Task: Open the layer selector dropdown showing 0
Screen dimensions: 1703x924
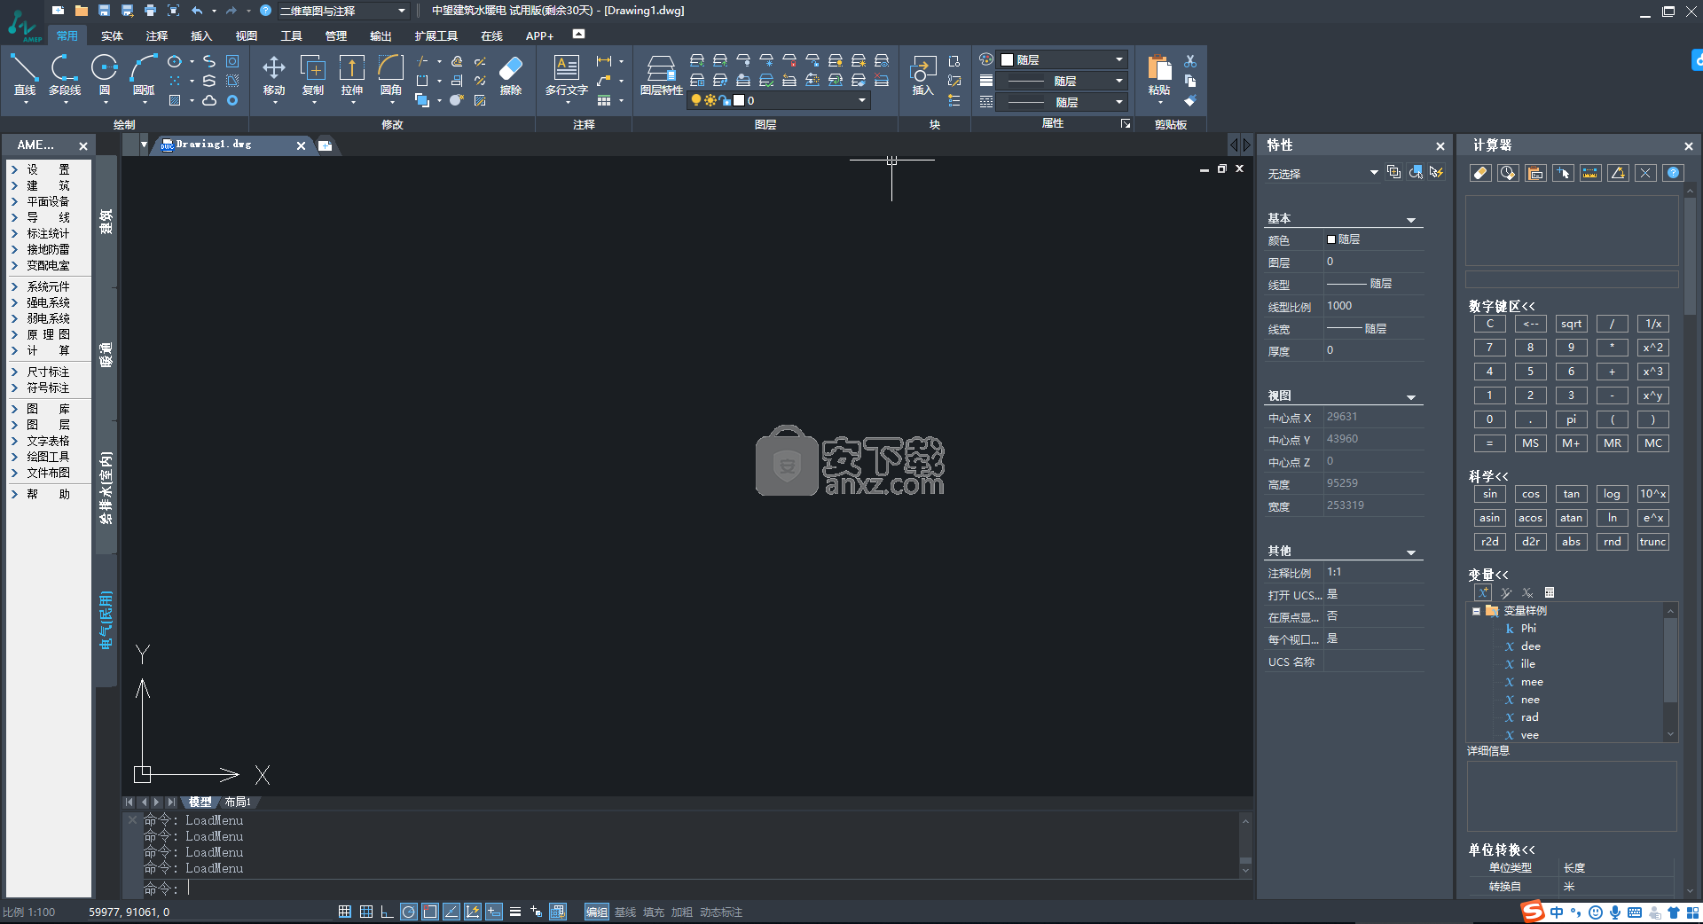Action: tap(778, 100)
